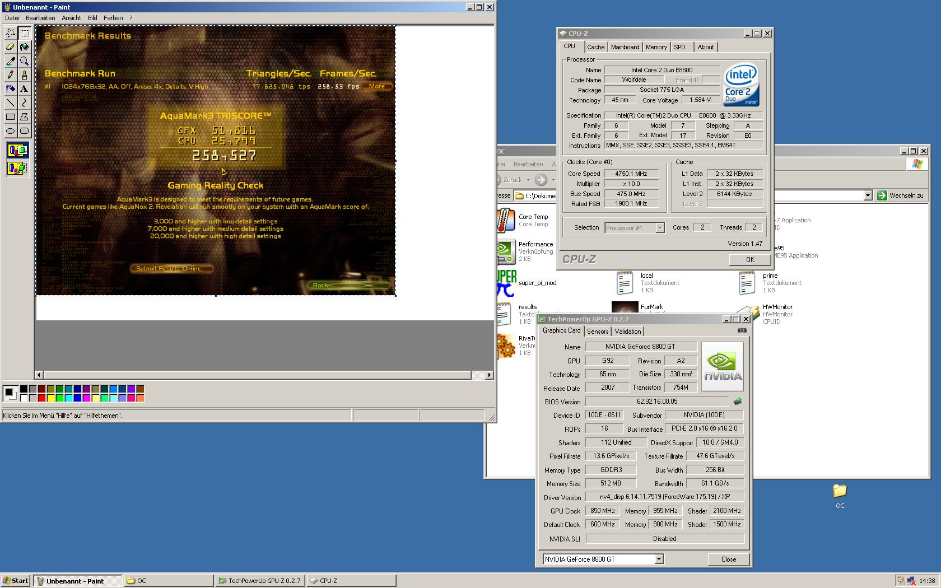941x588 pixels.
Task: Click OK in the CPU-Z window
Action: 750,259
